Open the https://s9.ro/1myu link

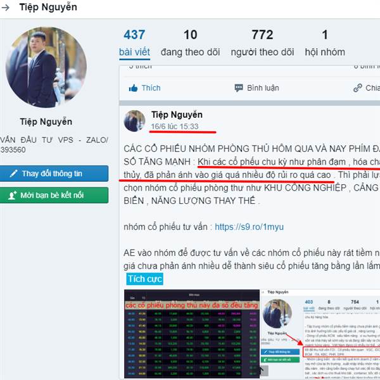tap(249, 227)
